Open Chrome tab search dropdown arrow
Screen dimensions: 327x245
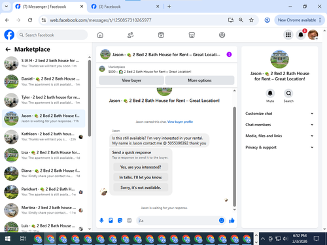7,7
